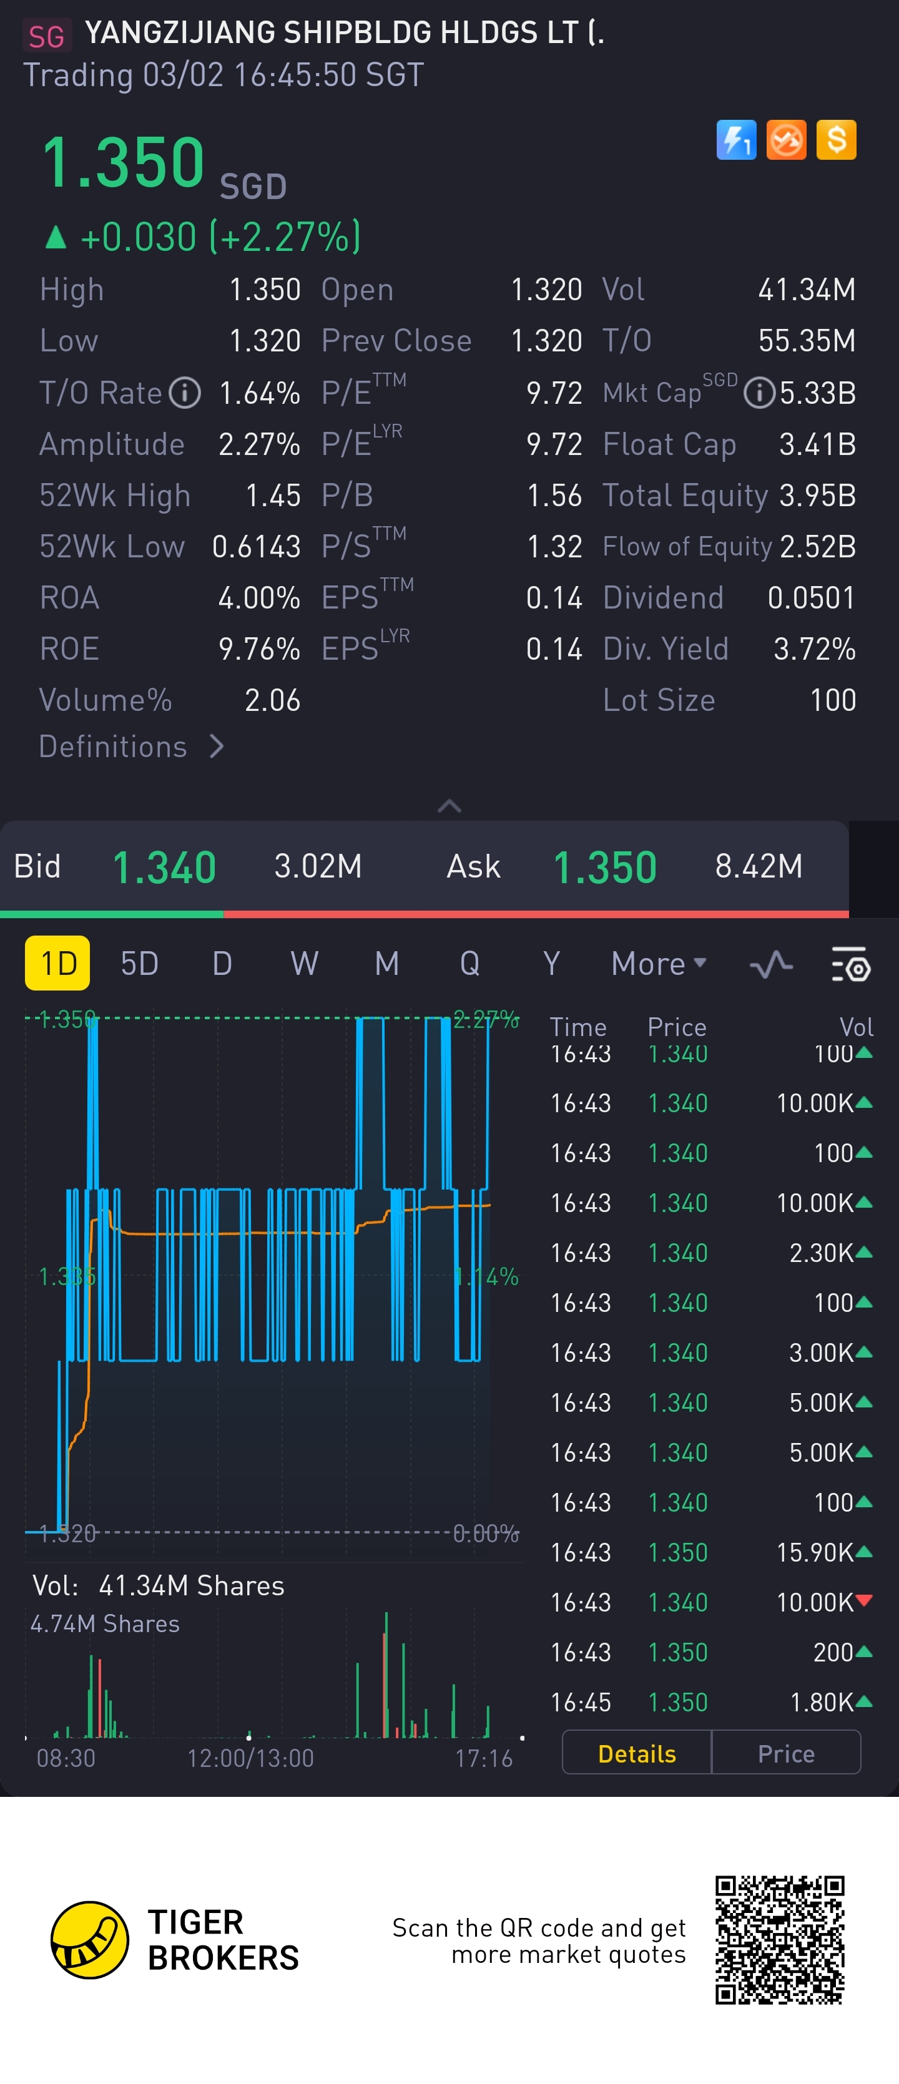
Task: Open the chart settings icon
Action: (850, 964)
